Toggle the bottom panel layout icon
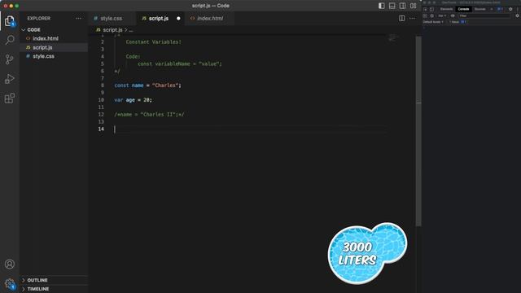This screenshot has height=293, width=521. coord(392,6)
